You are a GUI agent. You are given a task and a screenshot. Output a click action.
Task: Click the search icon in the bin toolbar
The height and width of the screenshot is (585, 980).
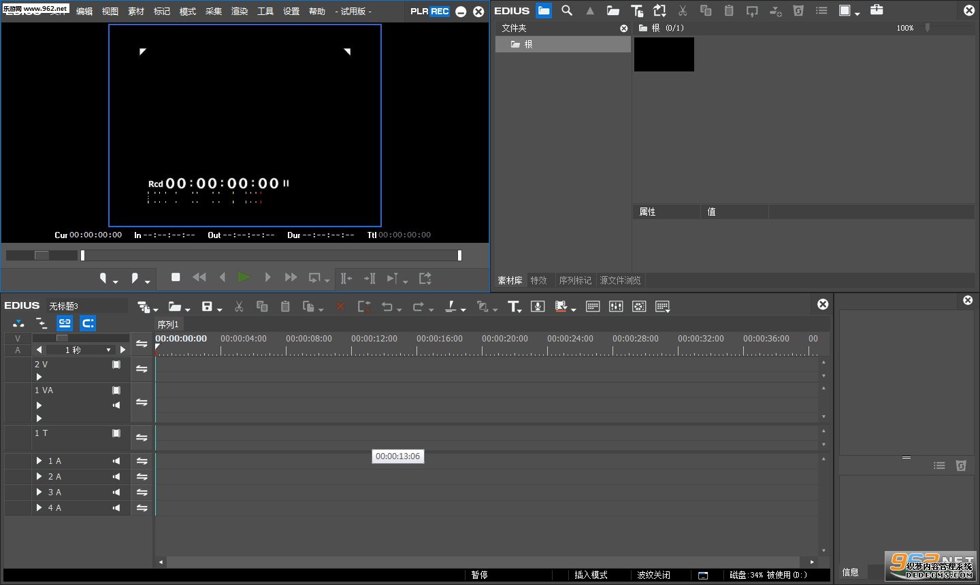567,10
